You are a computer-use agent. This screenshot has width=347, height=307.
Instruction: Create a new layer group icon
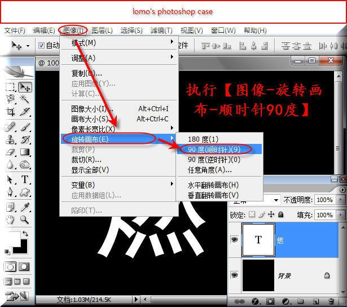point(300,301)
